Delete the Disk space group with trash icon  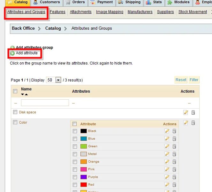click(193, 112)
